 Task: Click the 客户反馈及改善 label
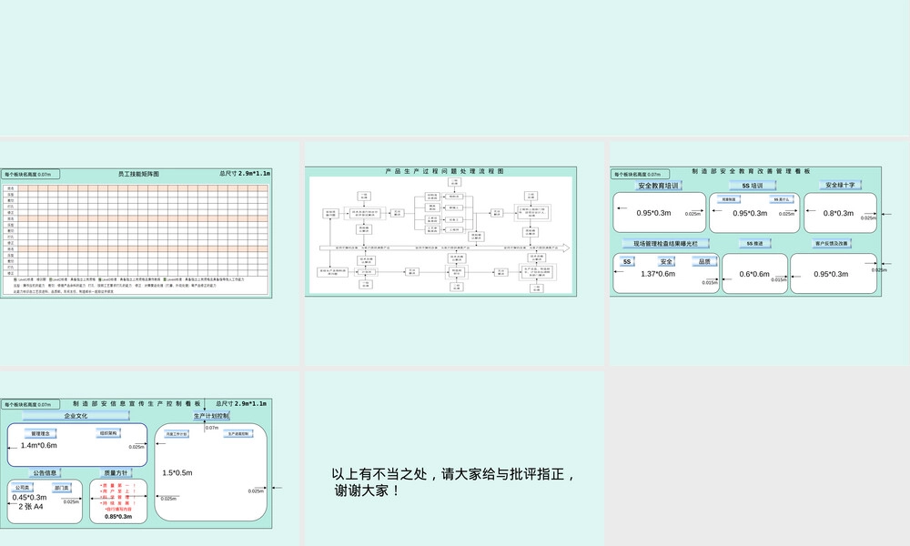click(x=831, y=243)
